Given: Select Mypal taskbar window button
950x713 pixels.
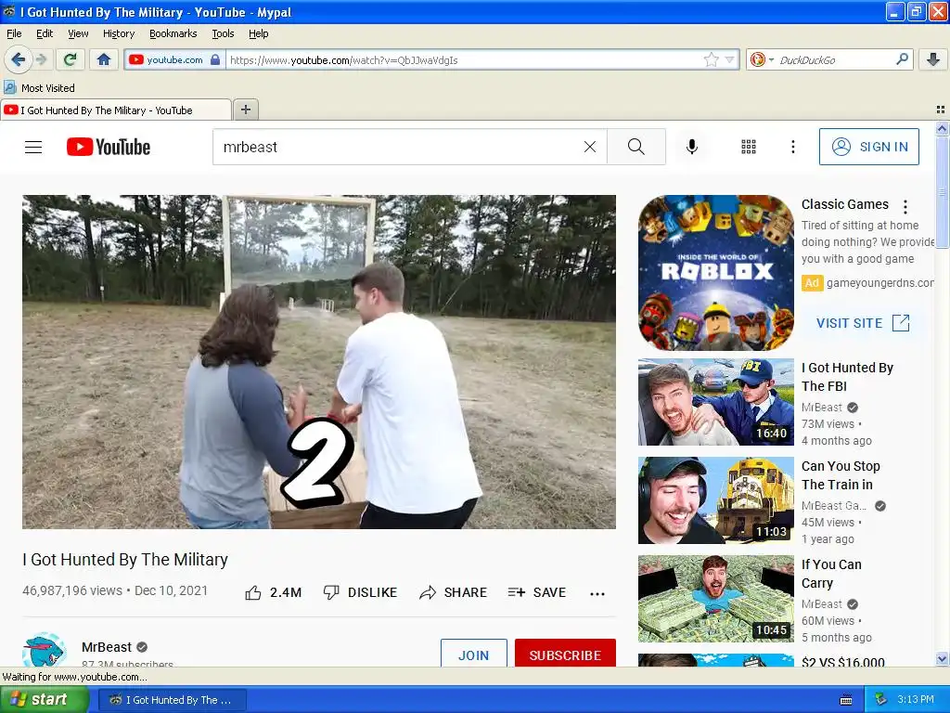Looking at the screenshot, I should (172, 700).
